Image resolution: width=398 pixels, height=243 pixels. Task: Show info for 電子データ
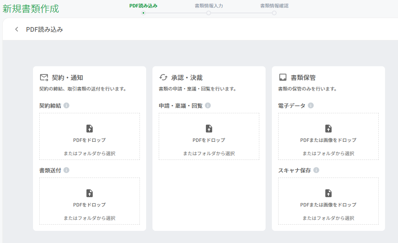click(x=311, y=105)
